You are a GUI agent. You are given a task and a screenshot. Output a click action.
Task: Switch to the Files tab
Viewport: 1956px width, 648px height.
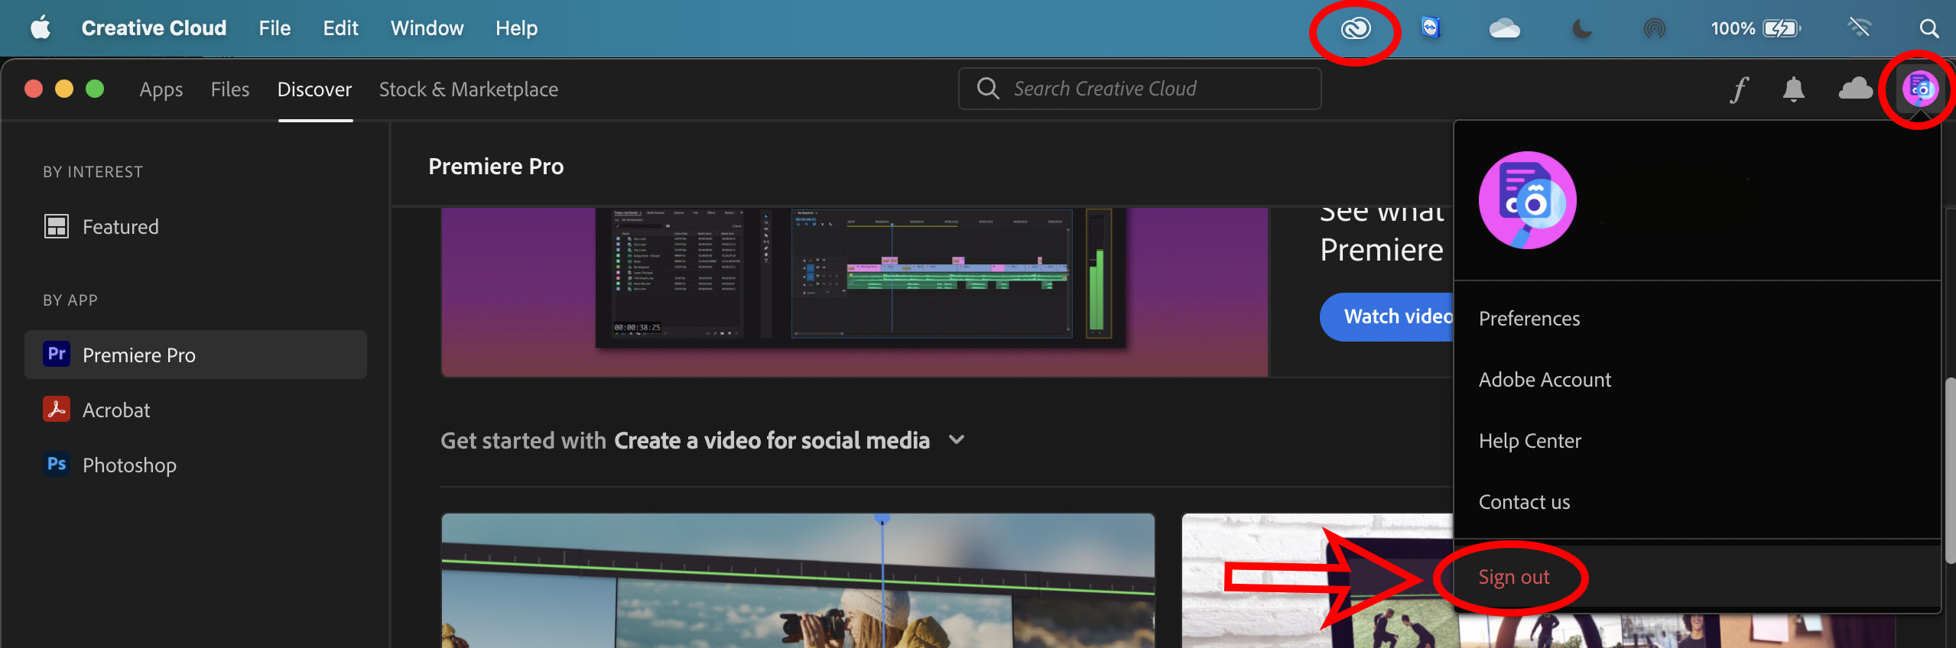pos(230,89)
